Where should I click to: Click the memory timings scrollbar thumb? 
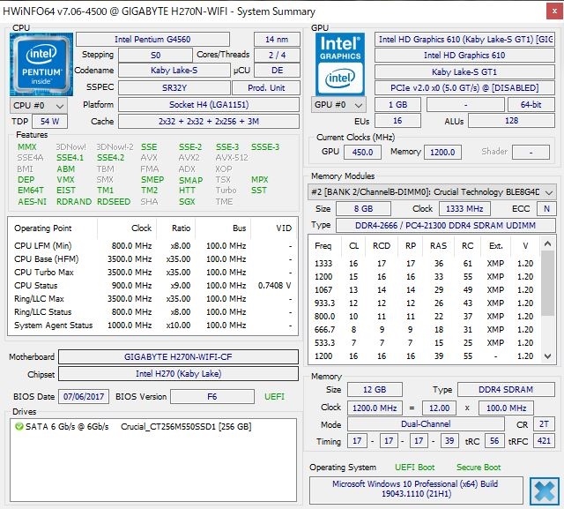tap(547, 283)
